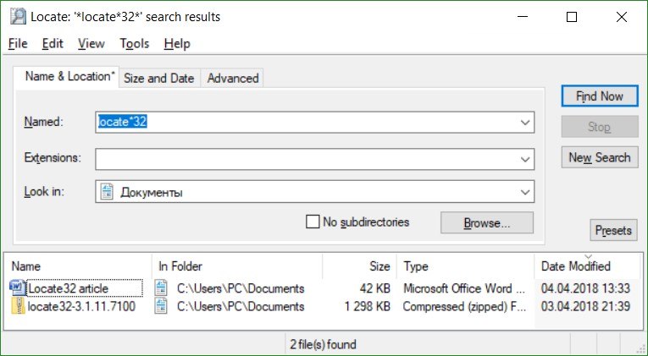Expand the Extensions dropdown arrow

tap(525, 159)
